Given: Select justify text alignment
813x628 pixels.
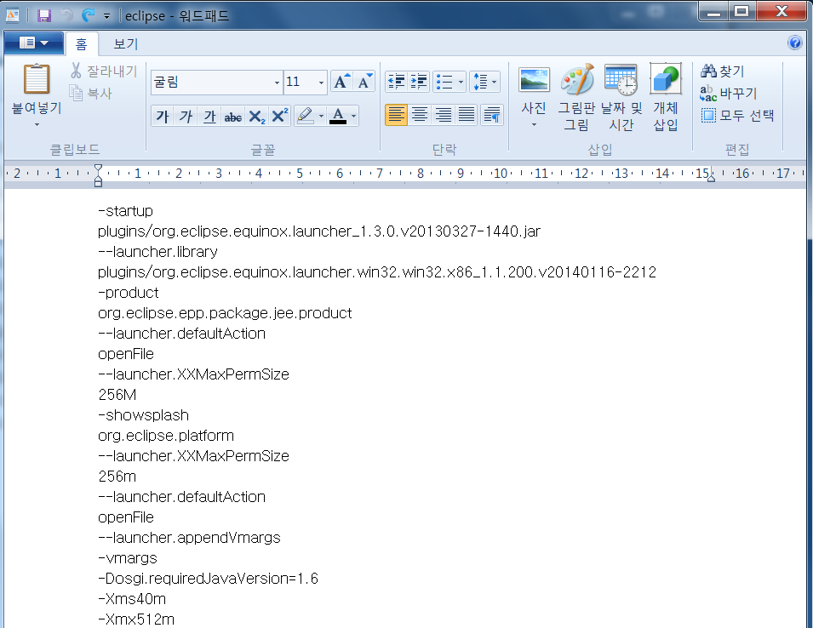Looking at the screenshot, I should tap(467, 115).
